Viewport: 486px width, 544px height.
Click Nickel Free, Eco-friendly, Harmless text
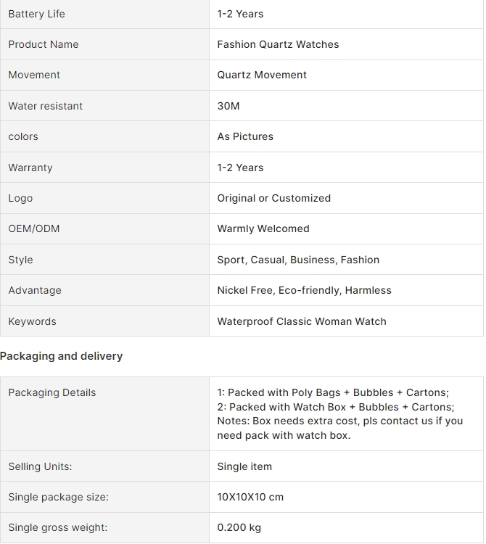(304, 290)
